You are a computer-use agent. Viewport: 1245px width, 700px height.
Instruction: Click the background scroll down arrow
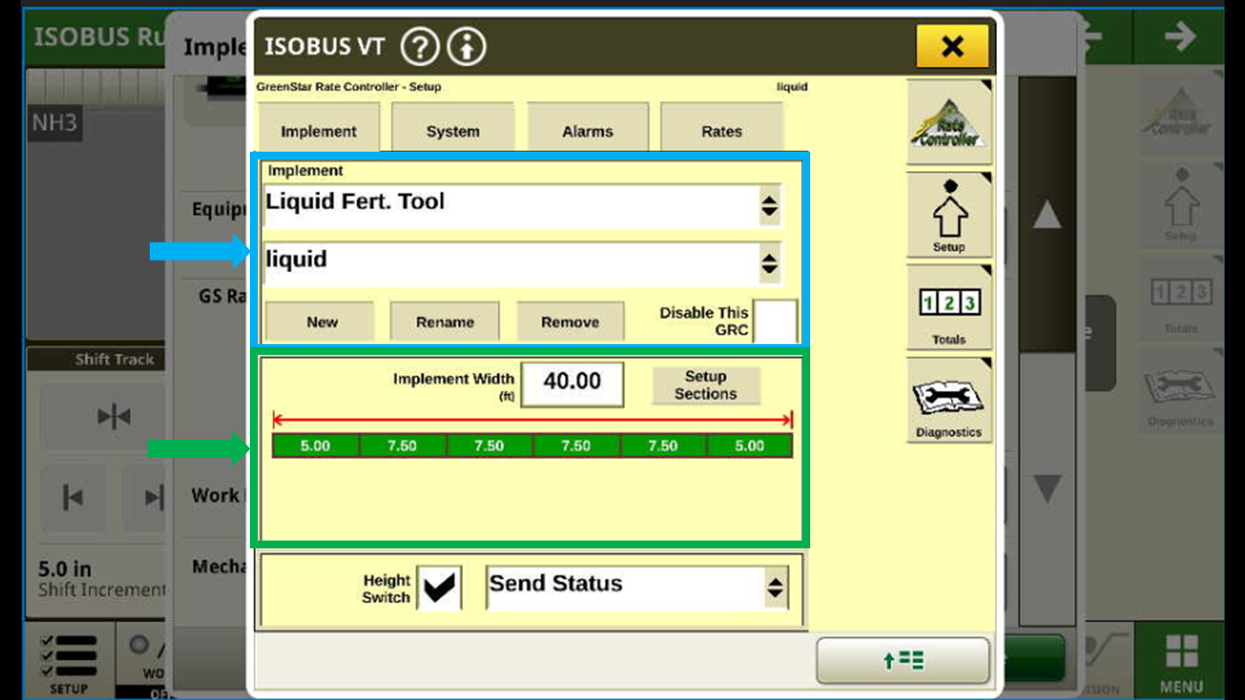1047,487
